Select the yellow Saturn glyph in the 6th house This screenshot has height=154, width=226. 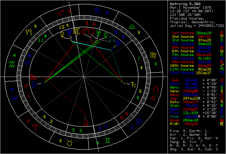(x=134, y=85)
